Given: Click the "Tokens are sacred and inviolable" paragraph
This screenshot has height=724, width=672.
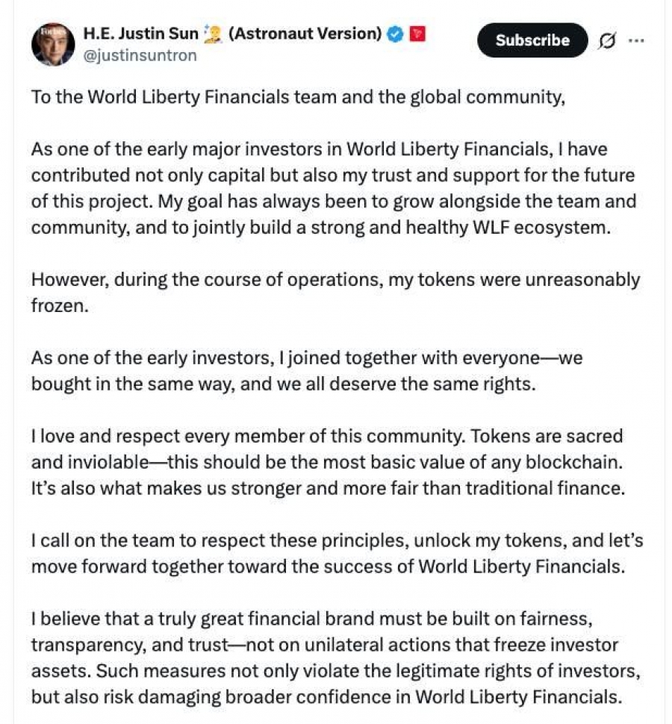Looking at the screenshot, I should (x=327, y=461).
